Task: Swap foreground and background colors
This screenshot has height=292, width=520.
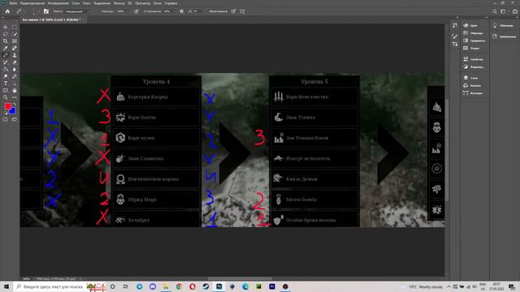Action: [x=15, y=105]
